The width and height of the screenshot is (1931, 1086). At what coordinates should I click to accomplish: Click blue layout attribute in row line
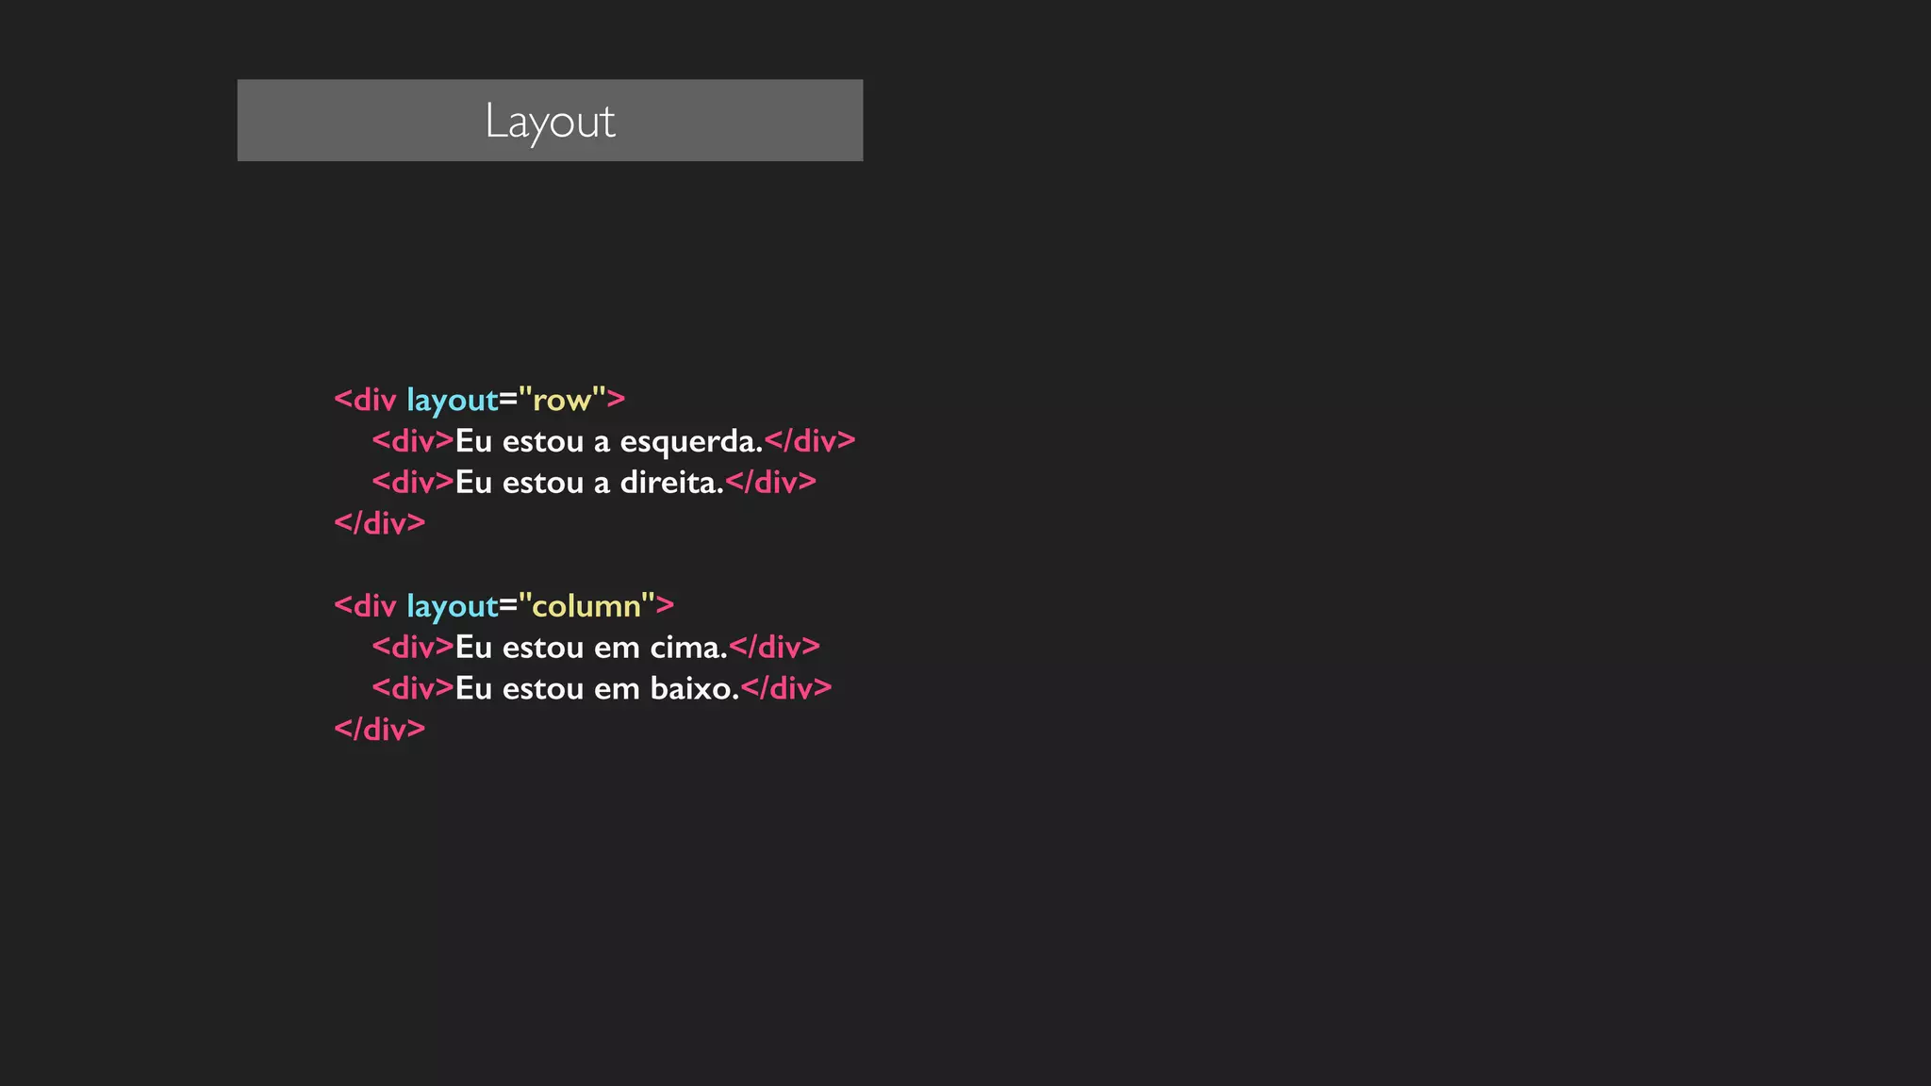452,401
